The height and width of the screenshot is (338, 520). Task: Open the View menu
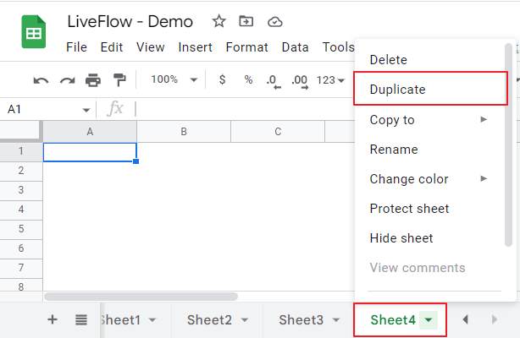(x=150, y=47)
